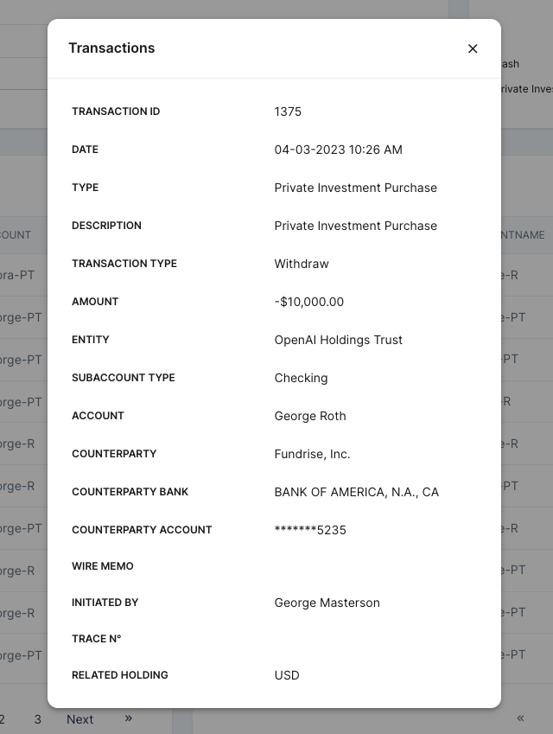Click the amount -$10,000.00
This screenshot has height=734, width=553.
(308, 302)
